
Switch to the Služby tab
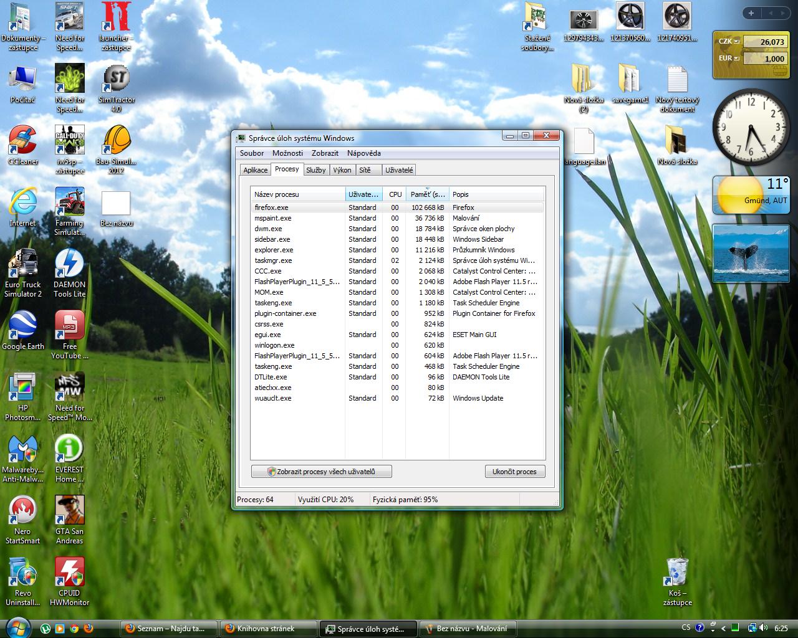pos(315,170)
